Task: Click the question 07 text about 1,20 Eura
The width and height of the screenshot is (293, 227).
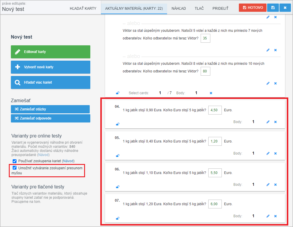Action: pos(164,204)
